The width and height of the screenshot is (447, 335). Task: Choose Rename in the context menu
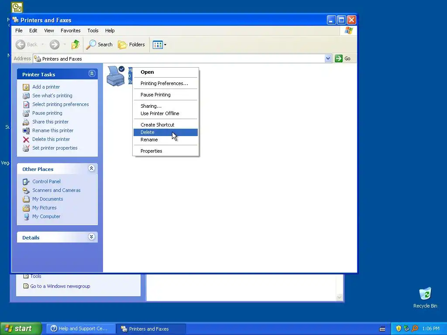165,140
